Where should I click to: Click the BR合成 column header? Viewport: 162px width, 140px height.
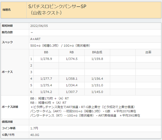pyautogui.click(x=97, y=52)
